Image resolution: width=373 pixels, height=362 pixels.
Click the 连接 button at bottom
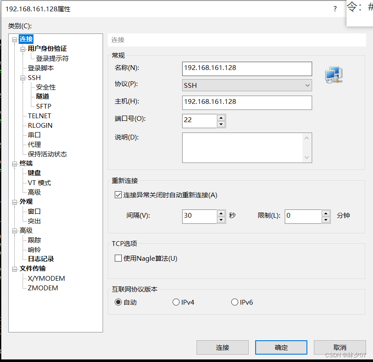coord(223,348)
